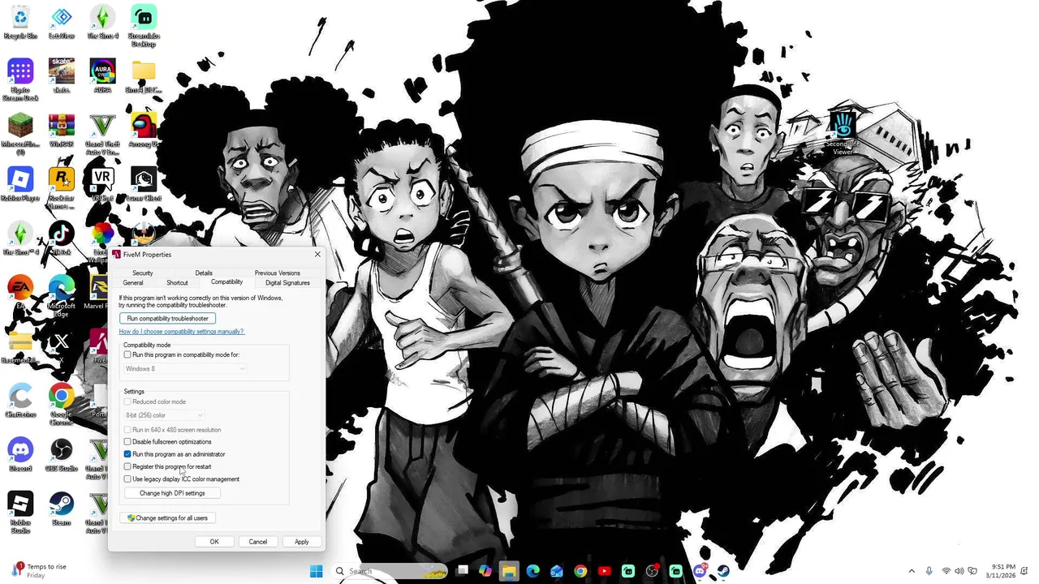This screenshot has width=1039, height=584.
Task: Open the Windows 8 compatibility mode dropdown
Action: coord(184,369)
